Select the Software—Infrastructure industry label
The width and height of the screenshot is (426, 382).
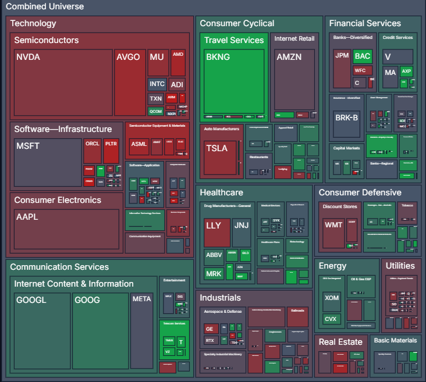(x=63, y=129)
